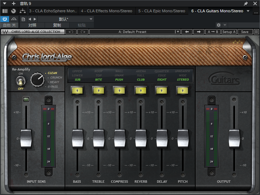Select the HEAVY amp mode

pos(54,82)
